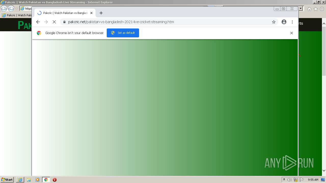
Task: Open a new Chrome tab
Action: click(101, 13)
